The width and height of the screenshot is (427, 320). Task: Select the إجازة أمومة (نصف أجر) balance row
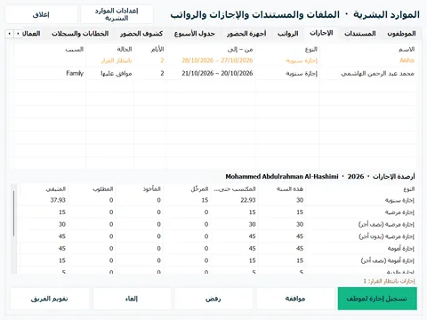pos(216,260)
